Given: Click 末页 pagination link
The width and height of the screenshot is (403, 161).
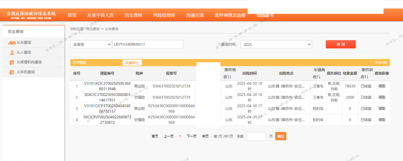Looking at the screenshot, I should click(205, 136).
